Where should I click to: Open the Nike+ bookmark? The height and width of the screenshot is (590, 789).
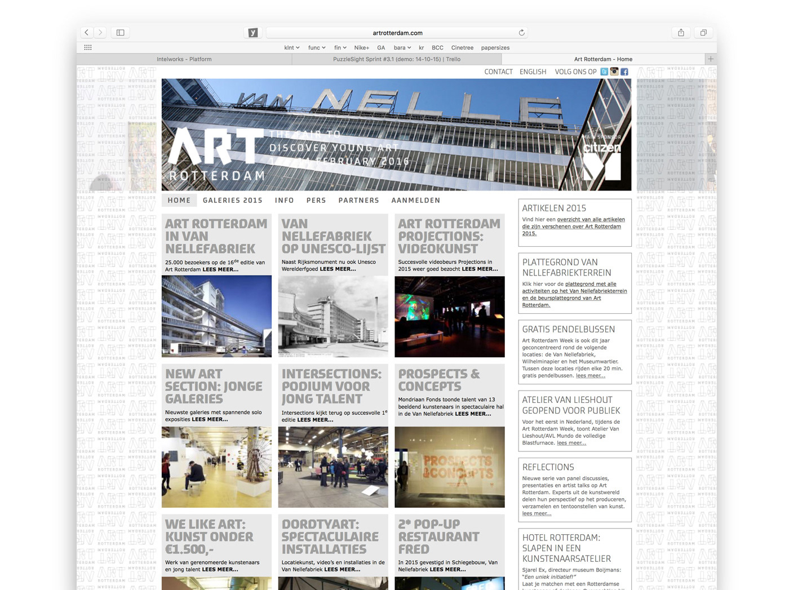tap(362, 48)
